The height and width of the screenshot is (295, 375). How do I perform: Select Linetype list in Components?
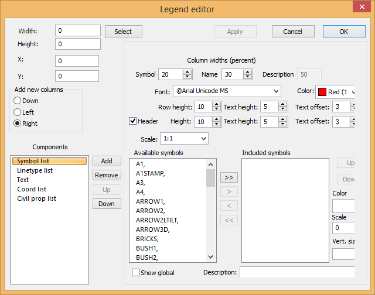[x=35, y=170]
